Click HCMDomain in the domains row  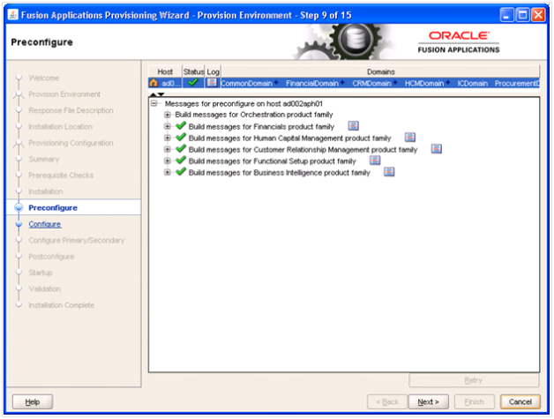point(424,83)
